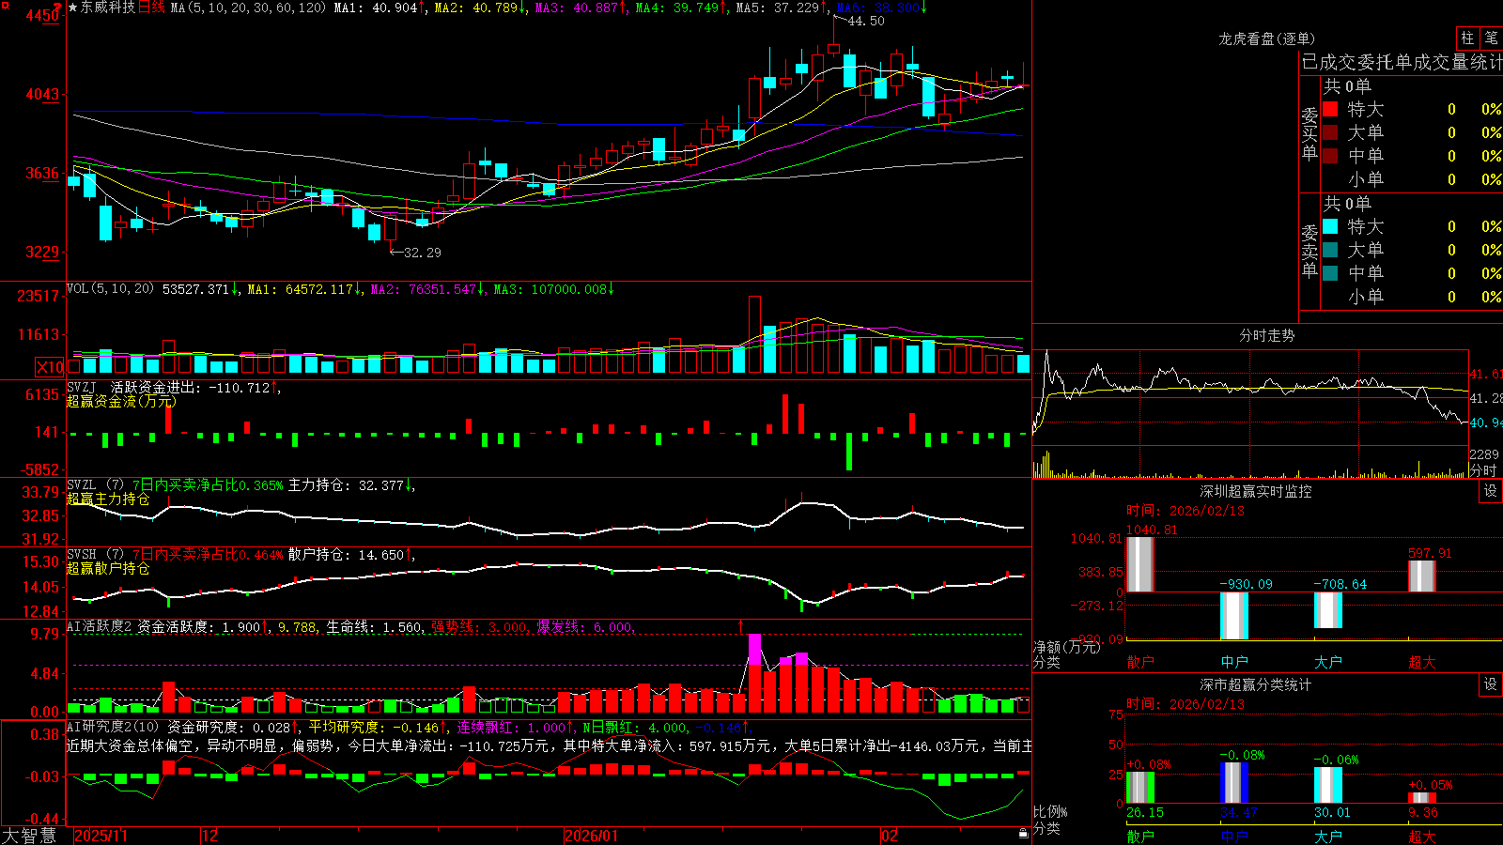Click the 散户 bar showing 1040.81
Screen dimensions: 1503x845
coord(1140,564)
